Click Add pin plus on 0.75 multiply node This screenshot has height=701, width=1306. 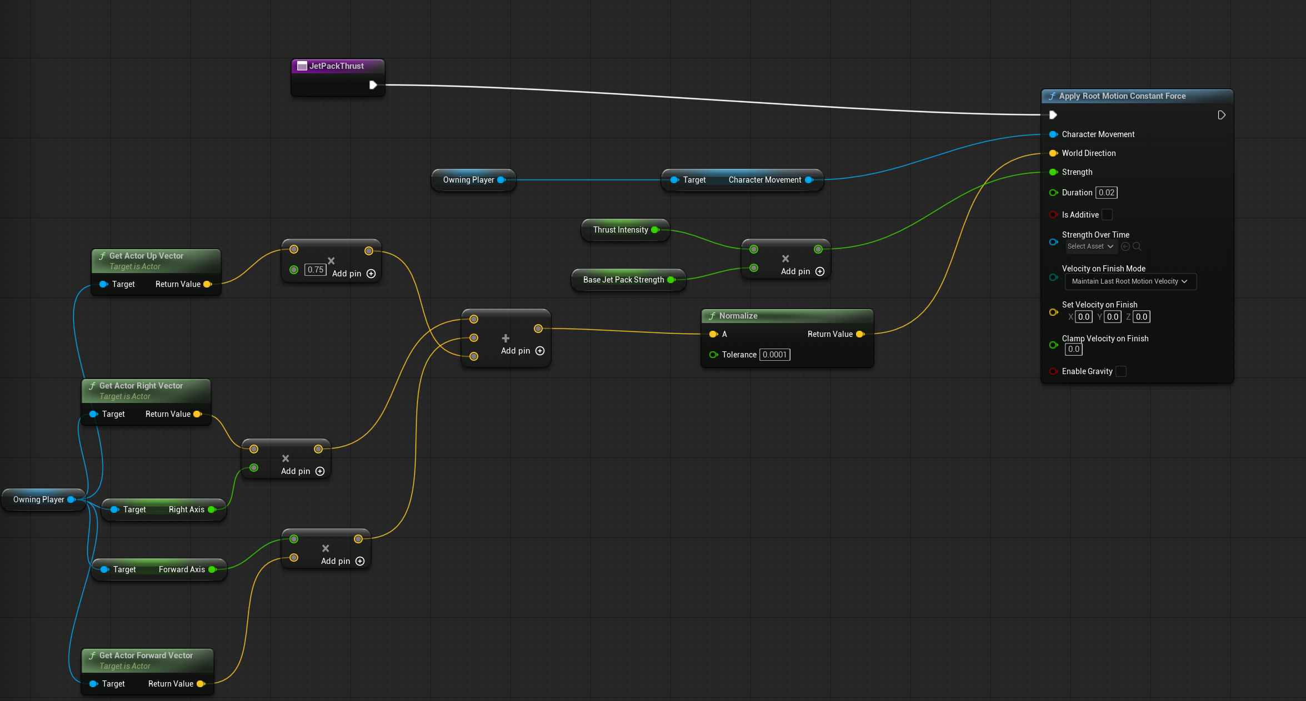tap(371, 274)
